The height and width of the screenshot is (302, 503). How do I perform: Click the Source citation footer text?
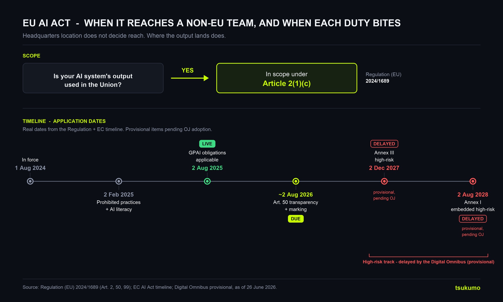(150, 287)
